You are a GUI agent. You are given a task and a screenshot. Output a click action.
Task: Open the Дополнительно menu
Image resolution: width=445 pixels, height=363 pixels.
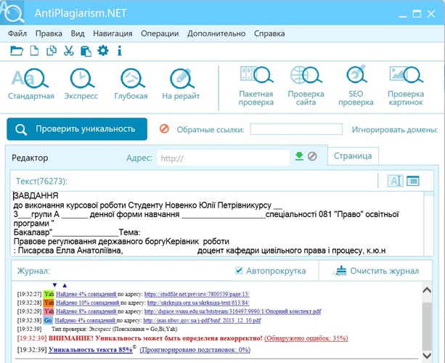(216, 33)
